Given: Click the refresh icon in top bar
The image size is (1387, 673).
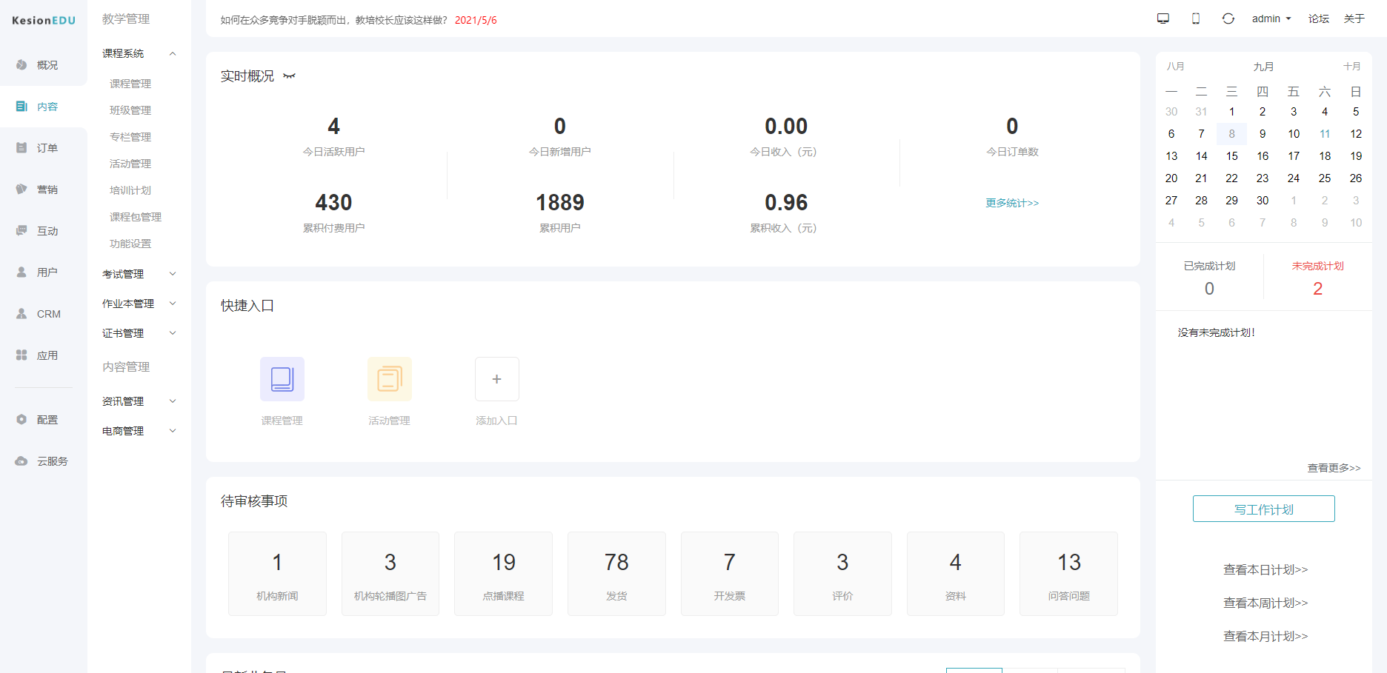Looking at the screenshot, I should [1228, 19].
